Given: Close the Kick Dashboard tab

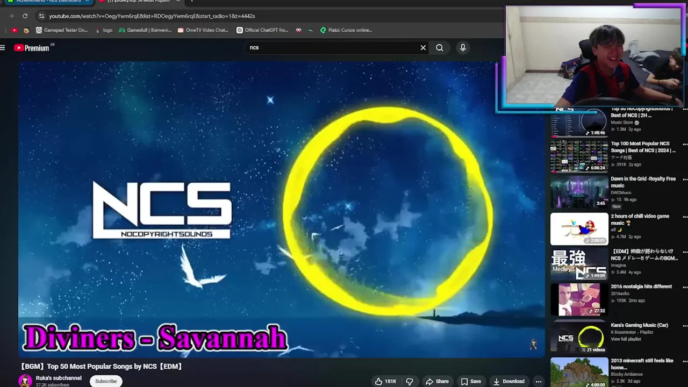Looking at the screenshot, I should click(x=87, y=2).
